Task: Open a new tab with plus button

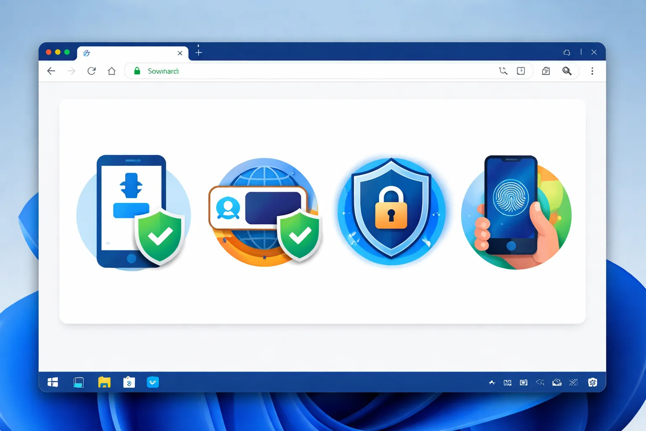Action: pyautogui.click(x=199, y=52)
